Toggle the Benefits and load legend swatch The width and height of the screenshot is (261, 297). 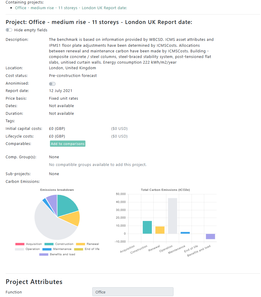(x=44, y=254)
